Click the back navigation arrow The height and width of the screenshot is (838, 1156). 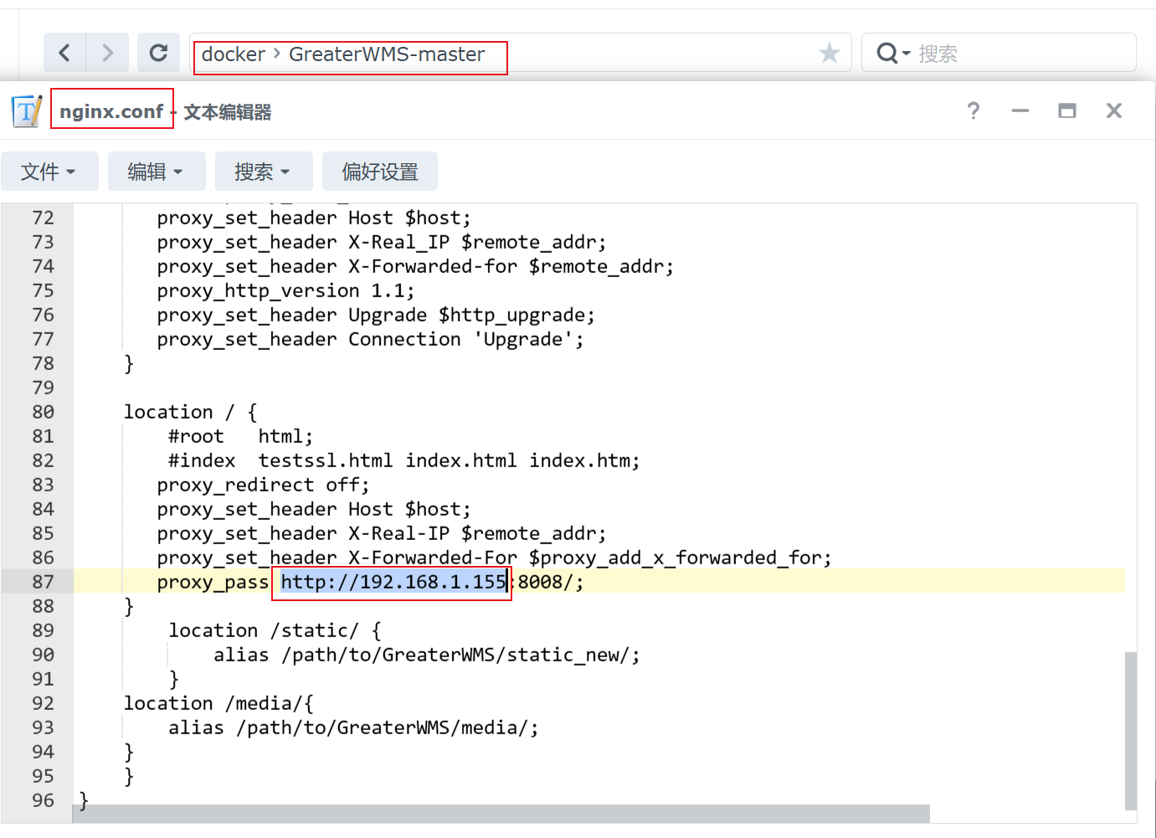coord(64,54)
